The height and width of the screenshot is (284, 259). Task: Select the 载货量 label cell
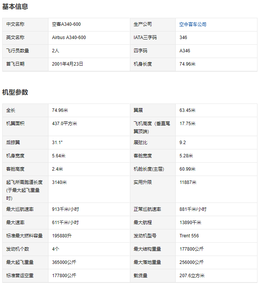tap(153, 276)
